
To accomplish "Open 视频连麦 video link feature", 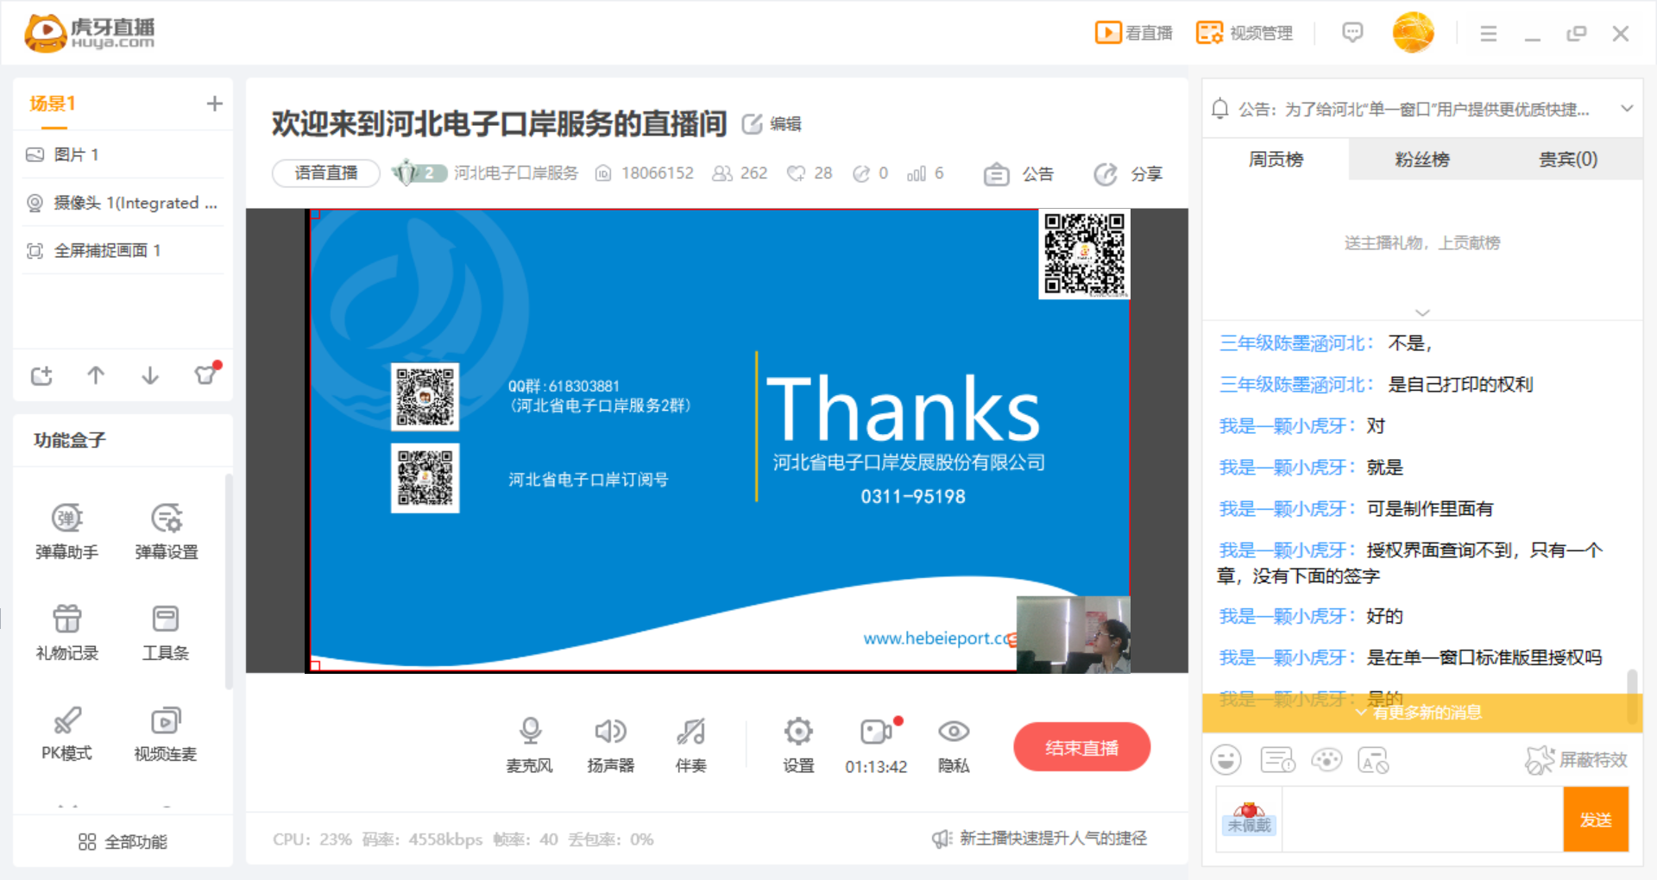I will [166, 733].
